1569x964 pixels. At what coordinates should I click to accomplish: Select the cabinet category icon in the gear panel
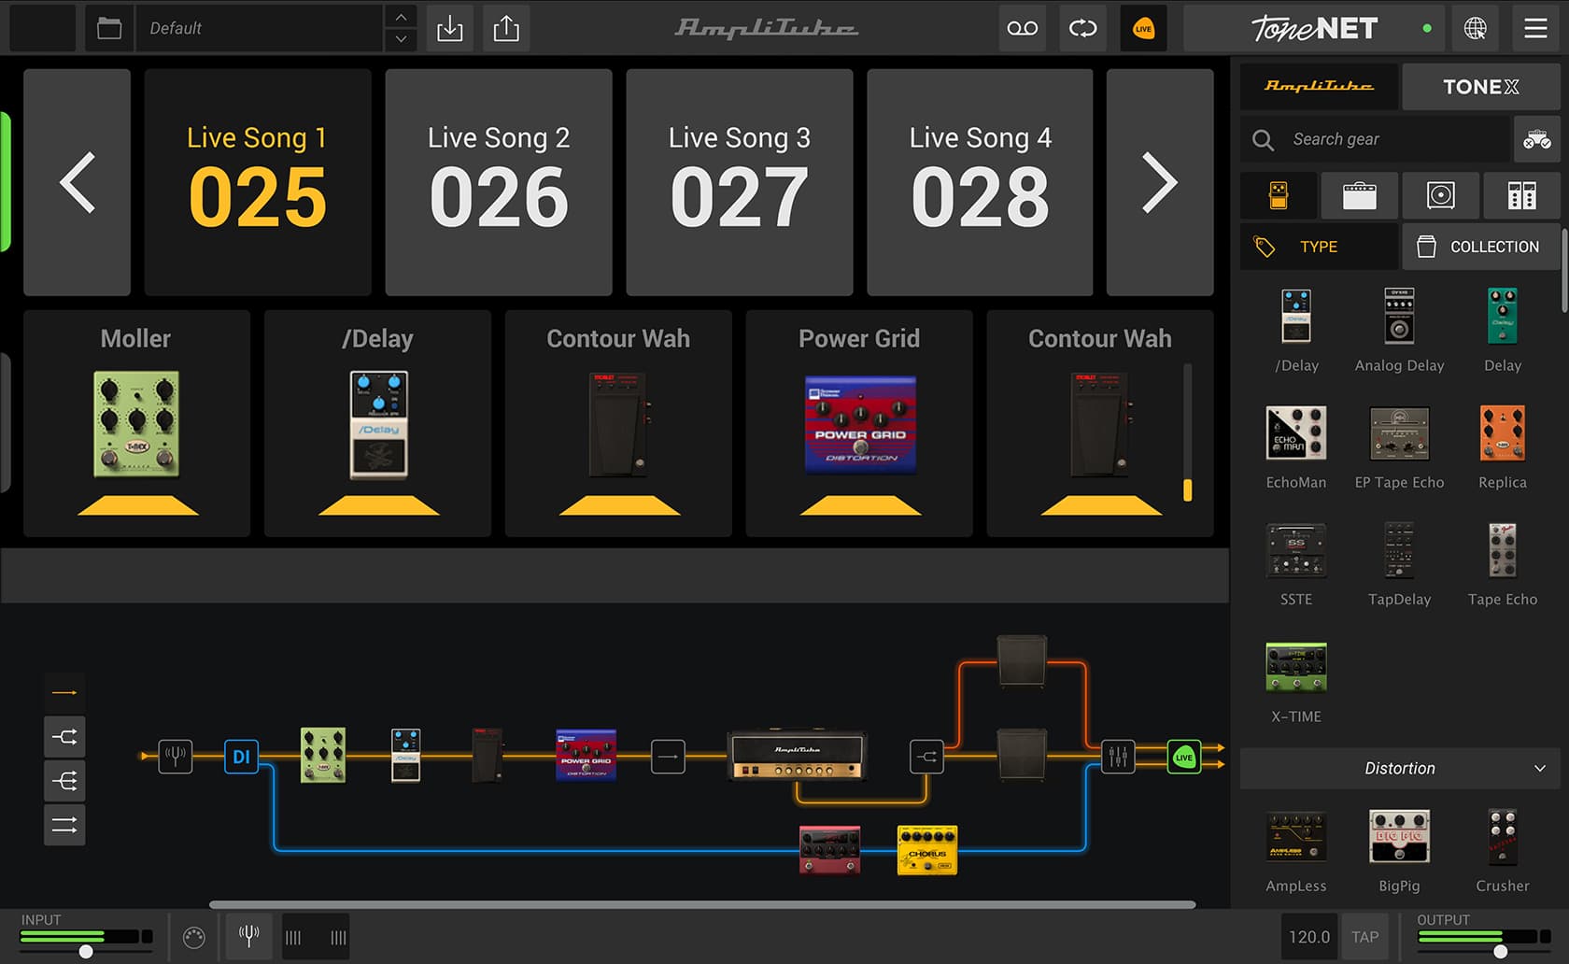tap(1440, 195)
